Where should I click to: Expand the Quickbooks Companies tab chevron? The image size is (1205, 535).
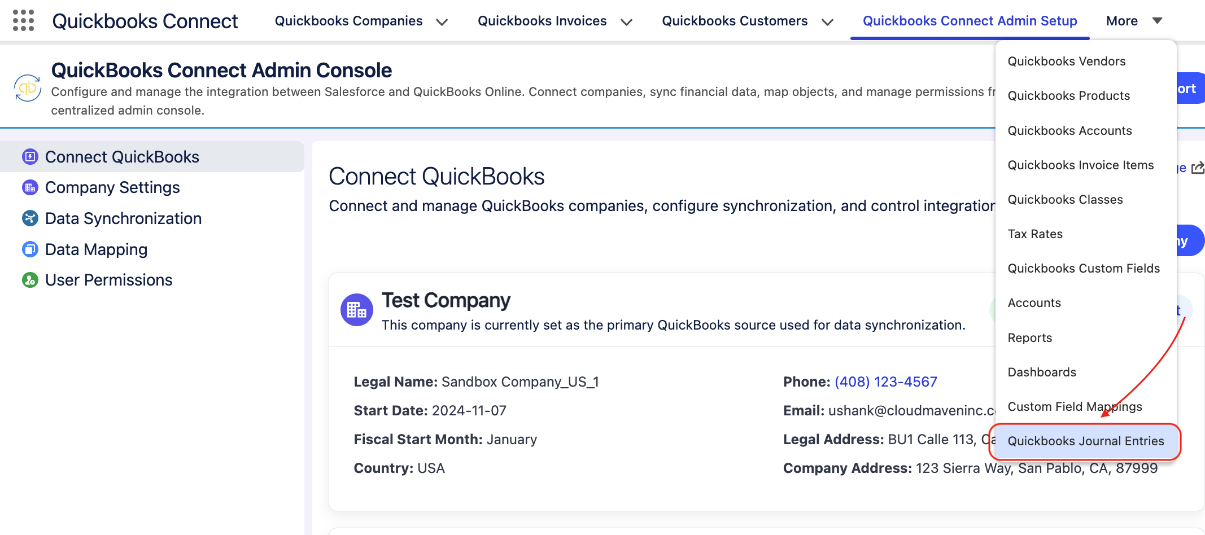click(x=442, y=22)
